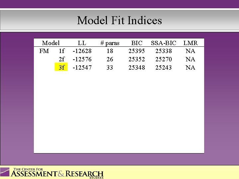Click the 1f model cell
239x179 pixels.
pyautogui.click(x=62, y=51)
